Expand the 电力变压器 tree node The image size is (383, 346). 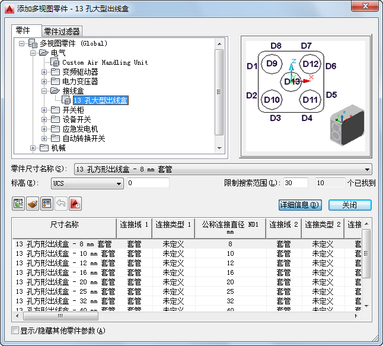click(x=44, y=81)
